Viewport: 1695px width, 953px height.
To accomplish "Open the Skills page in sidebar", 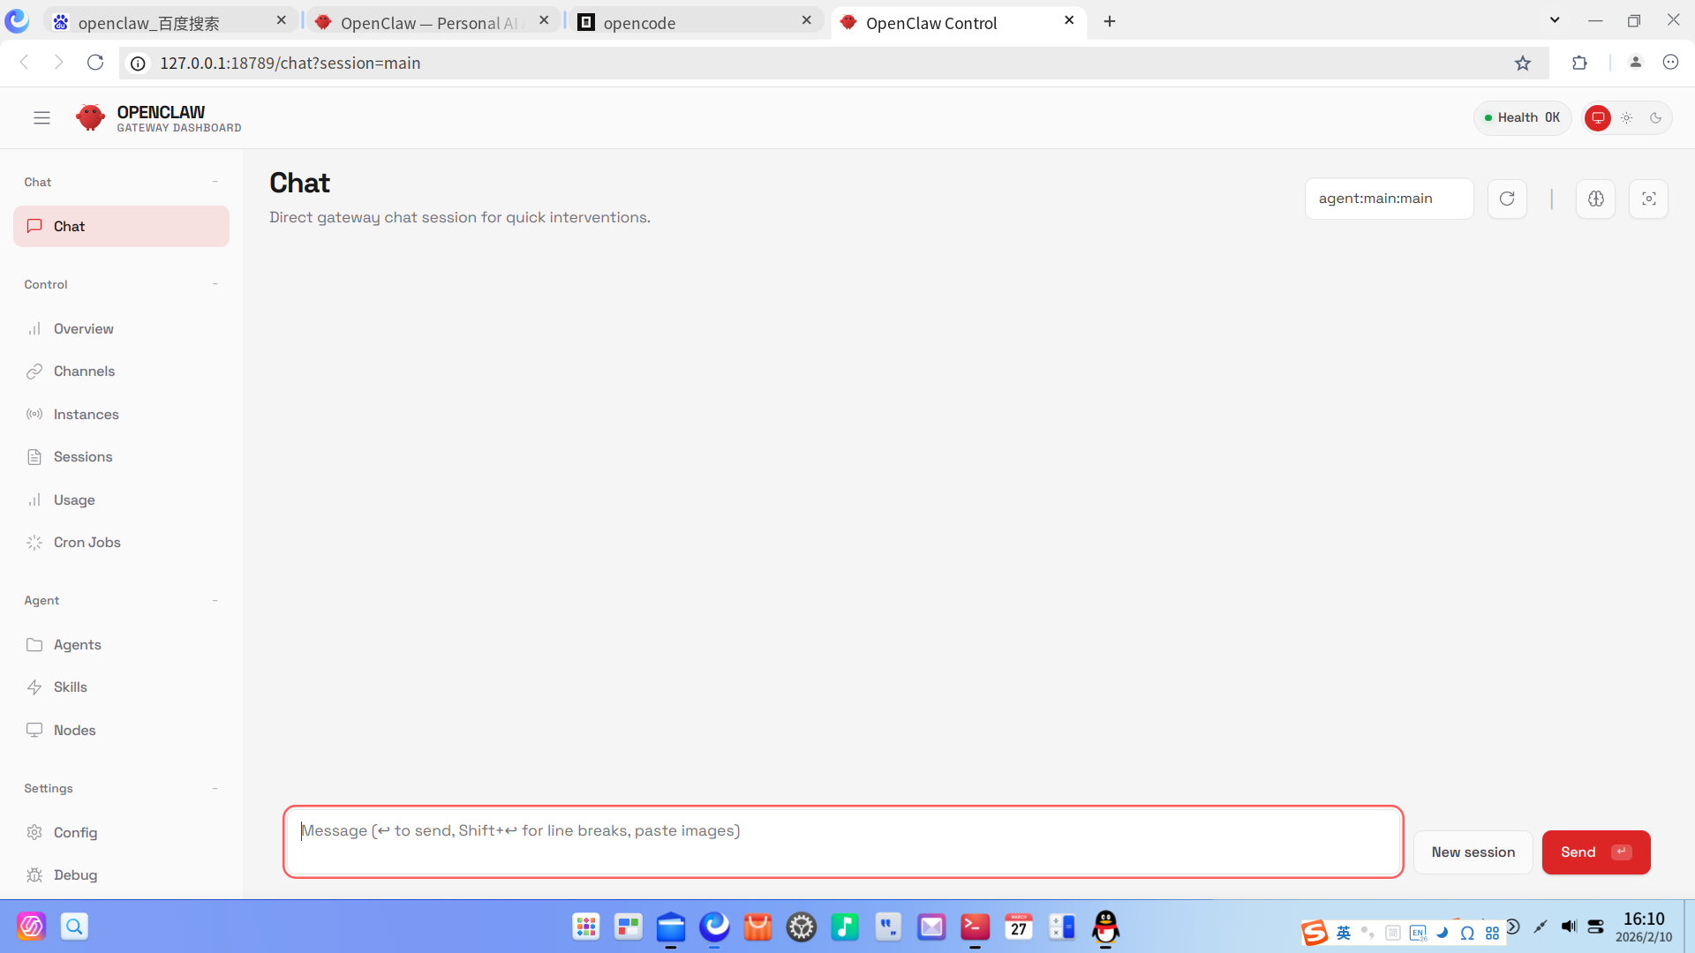I will (70, 687).
